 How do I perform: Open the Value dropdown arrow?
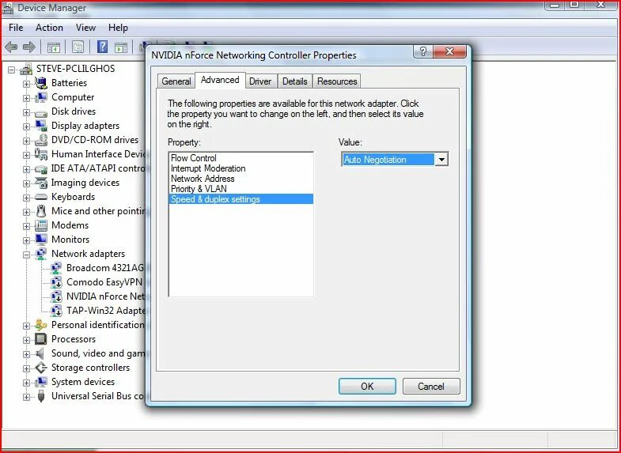tap(441, 160)
